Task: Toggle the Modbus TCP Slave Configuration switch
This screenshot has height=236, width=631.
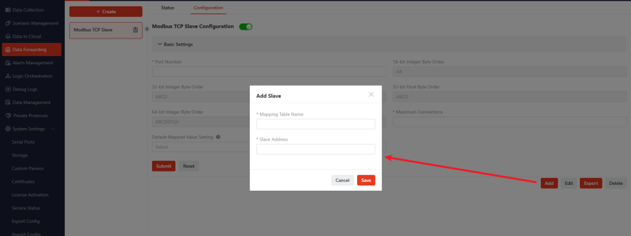Action: click(x=246, y=27)
